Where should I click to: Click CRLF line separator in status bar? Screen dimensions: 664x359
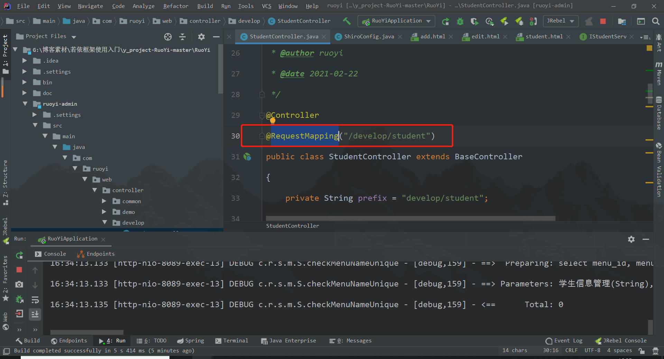pyautogui.click(x=571, y=350)
